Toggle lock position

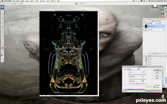(x=149, y=24)
